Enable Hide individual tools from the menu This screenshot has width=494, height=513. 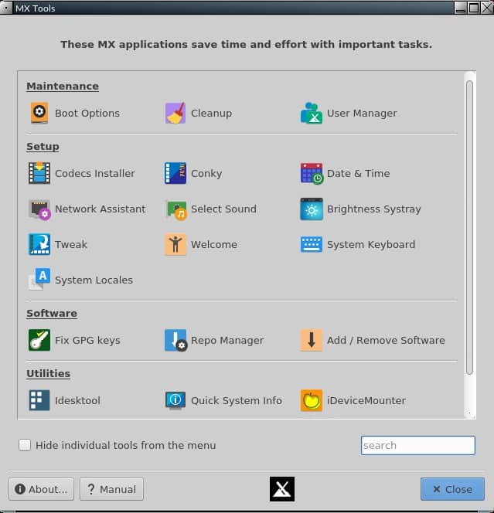tap(25, 445)
